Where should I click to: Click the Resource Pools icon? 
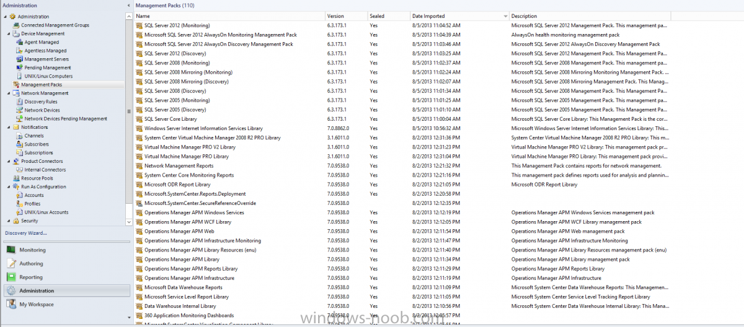pos(16,178)
